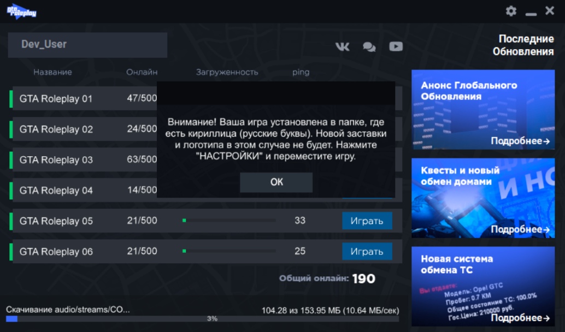Screen dimensions: 565x332
Task: Click the Общий онлайн 190 counter
Action: coord(327,278)
